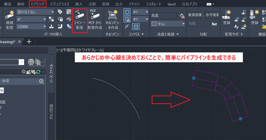Click the pencil edit-part icon

point(69,19)
